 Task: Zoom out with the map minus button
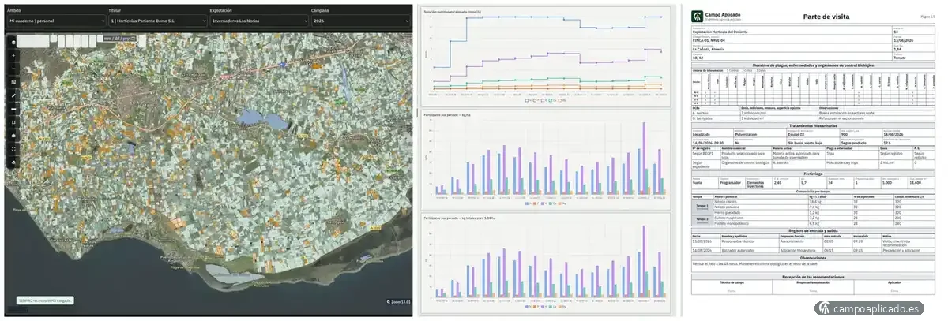pos(13,68)
